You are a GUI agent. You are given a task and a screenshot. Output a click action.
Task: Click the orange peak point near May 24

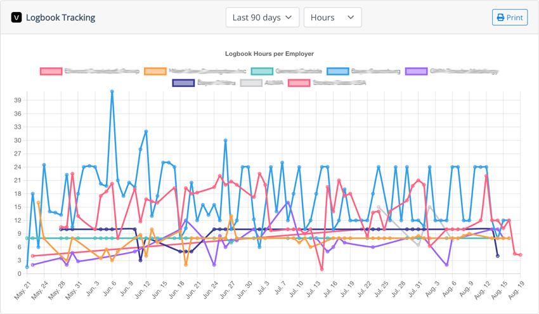click(x=39, y=203)
